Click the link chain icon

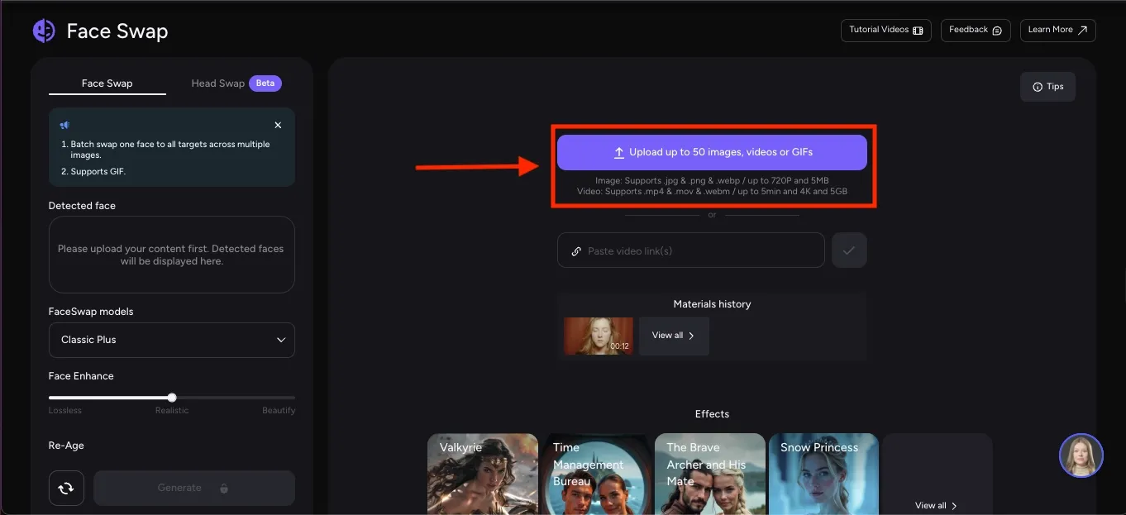575,251
